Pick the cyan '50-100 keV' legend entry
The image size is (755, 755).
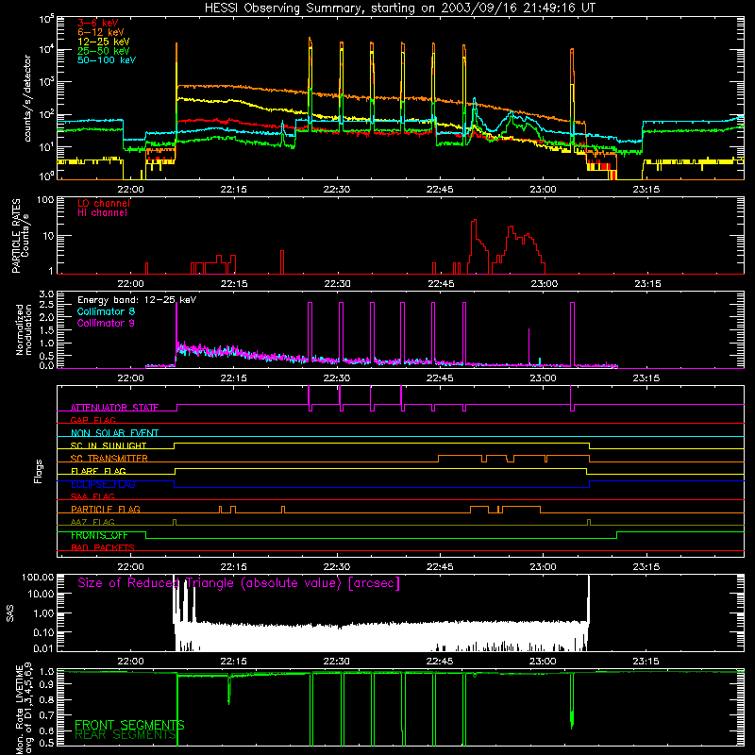107,60
